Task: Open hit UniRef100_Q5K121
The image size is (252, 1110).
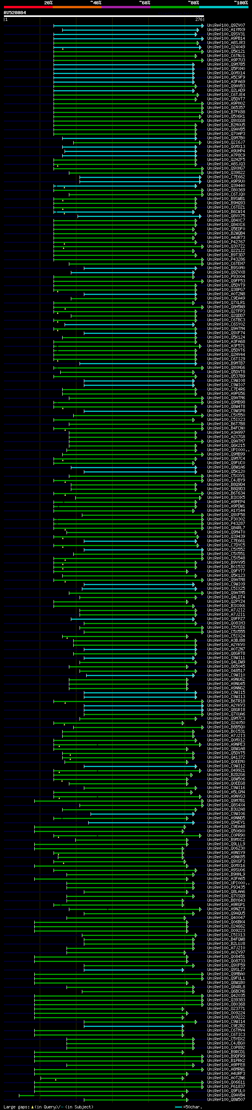Action: point(226,51)
